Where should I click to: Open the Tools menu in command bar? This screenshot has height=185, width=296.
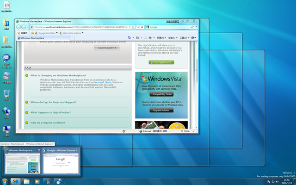click(185, 38)
